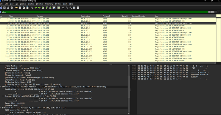This screenshot has height=115, width=221.
Task: Open the Analyze menu
Action: (31, 4)
